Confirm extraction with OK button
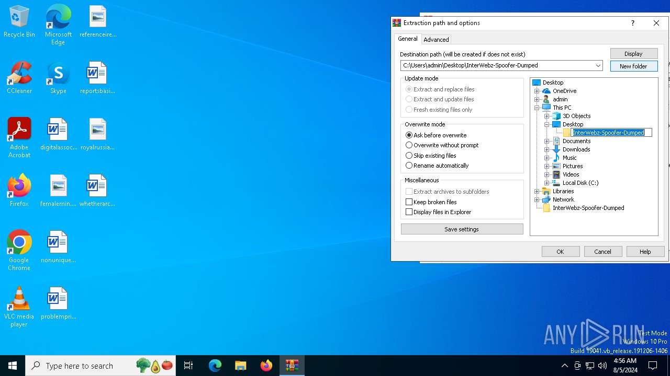 tap(560, 252)
